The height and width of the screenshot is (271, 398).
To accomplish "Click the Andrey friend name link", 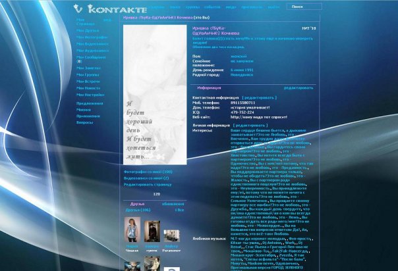I will 171,246.
